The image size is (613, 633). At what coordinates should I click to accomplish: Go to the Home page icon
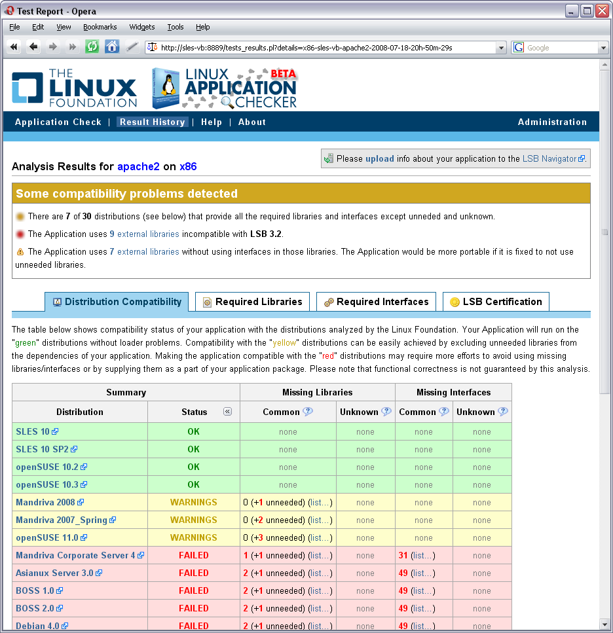[x=112, y=47]
